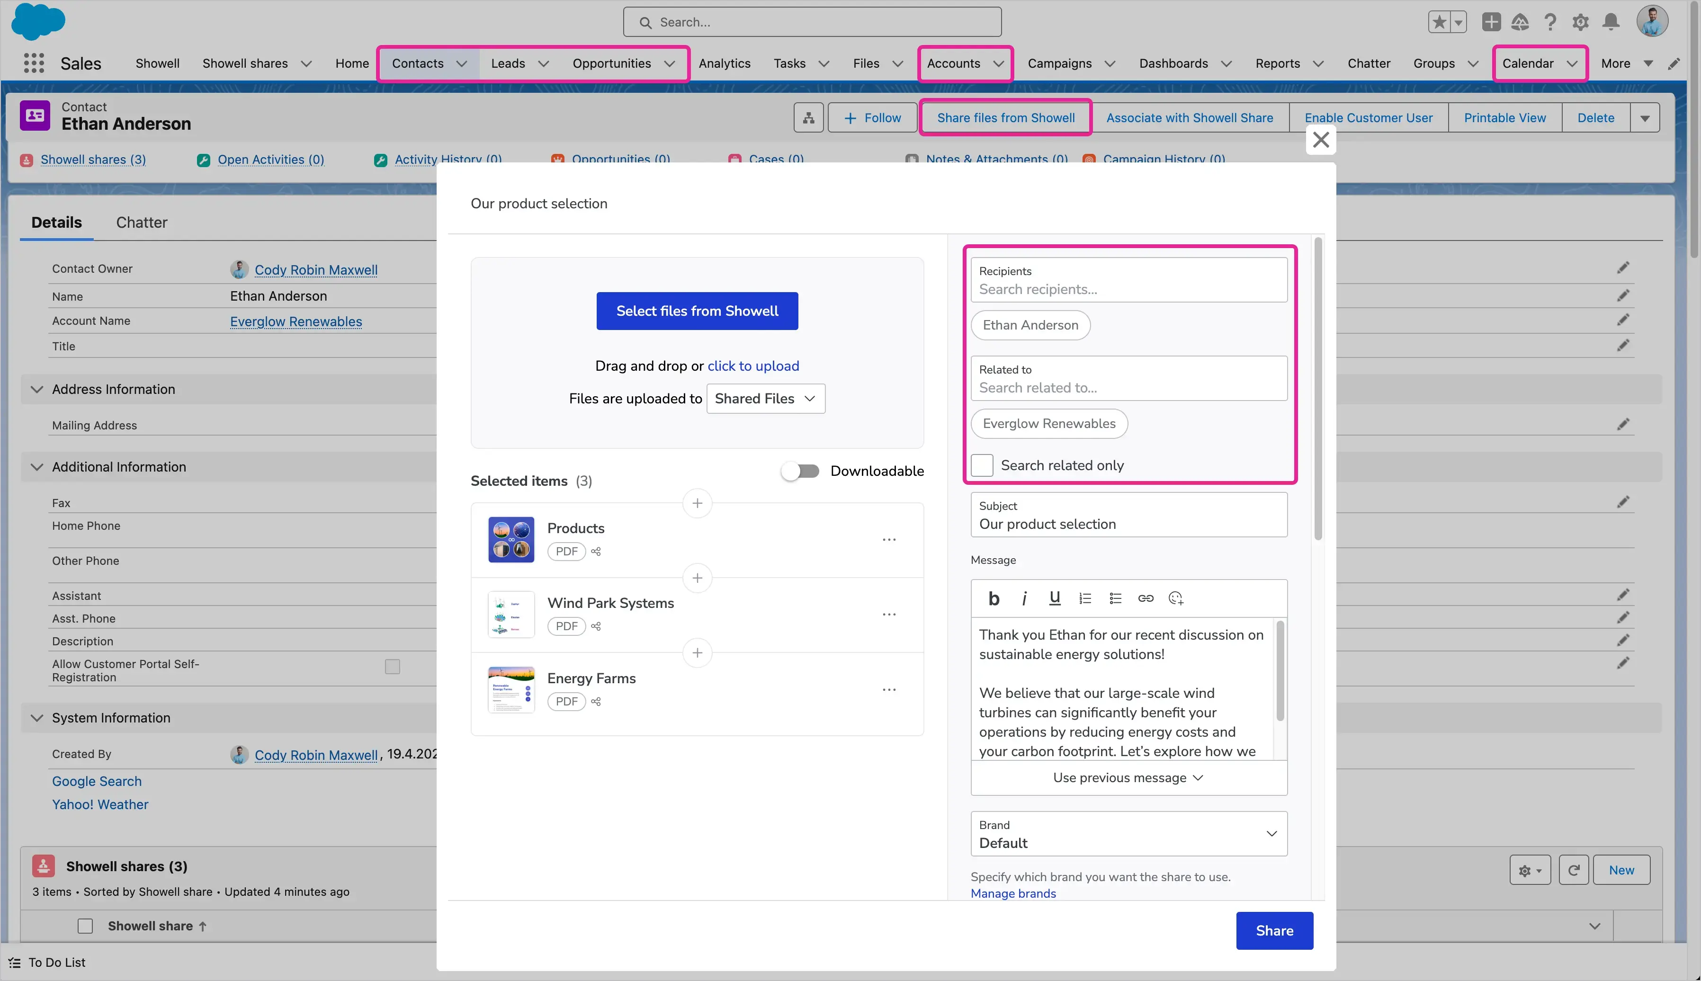1701x981 pixels.
Task: Open Everglow Renewables account link
Action: 296,321
